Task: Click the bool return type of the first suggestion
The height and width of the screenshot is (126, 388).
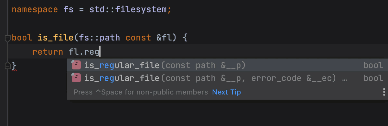Action: point(373,66)
